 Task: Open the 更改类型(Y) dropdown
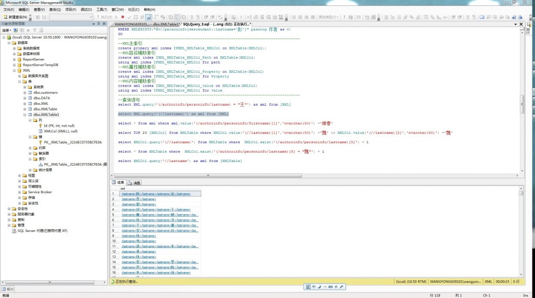(328, 17)
